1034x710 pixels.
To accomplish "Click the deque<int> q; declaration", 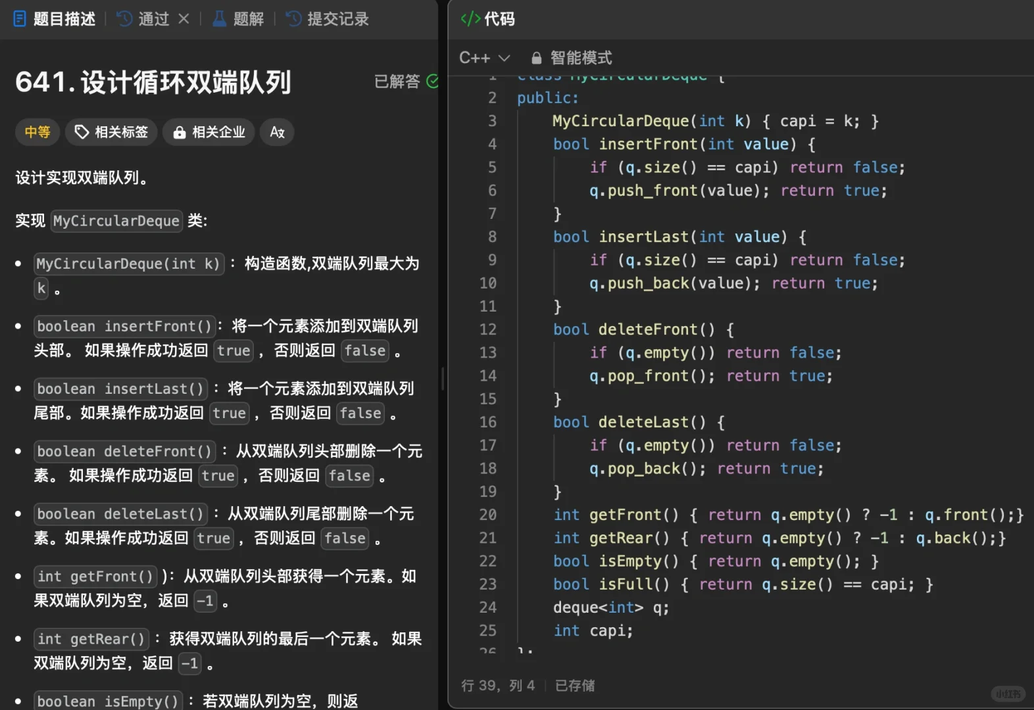I will 611,607.
